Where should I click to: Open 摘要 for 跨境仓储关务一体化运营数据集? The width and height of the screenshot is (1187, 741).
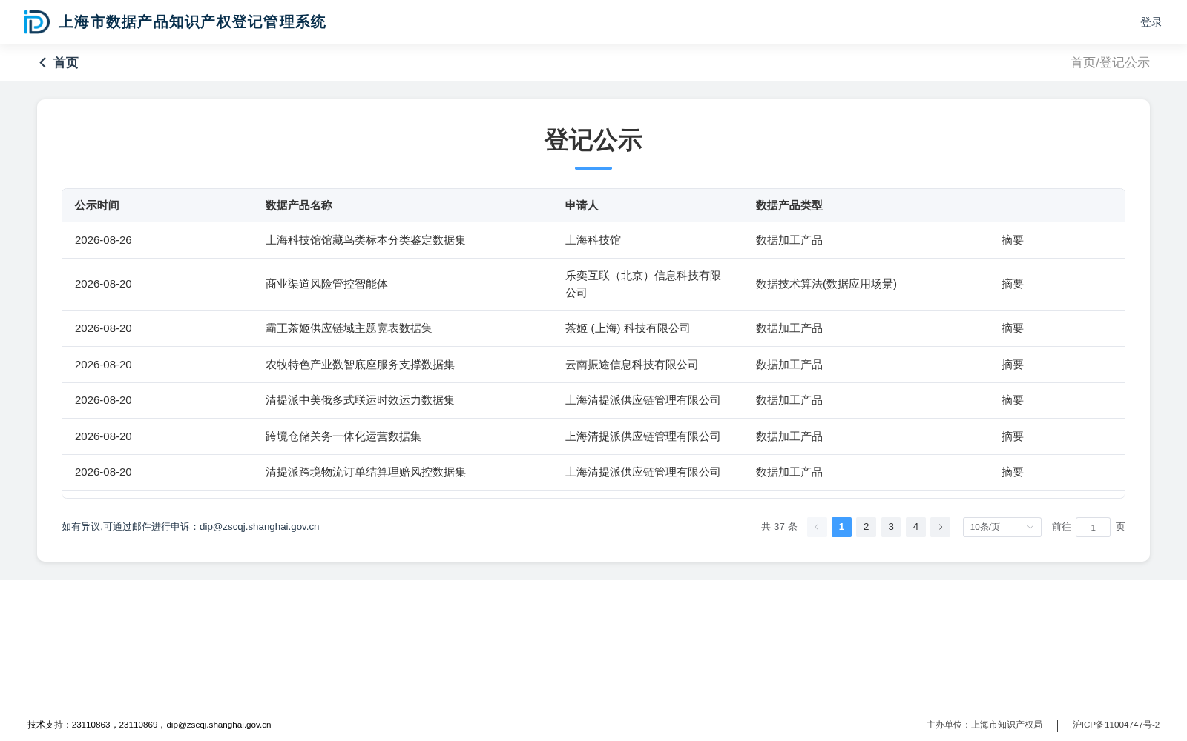click(1012, 436)
